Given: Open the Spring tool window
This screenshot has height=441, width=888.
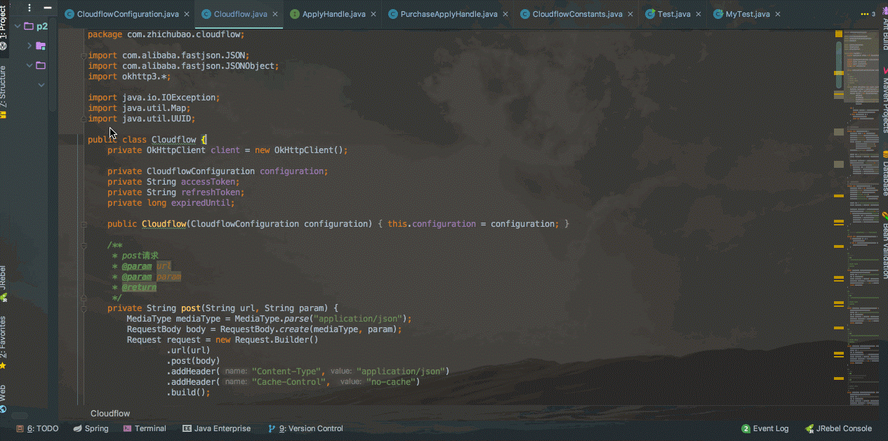Looking at the screenshot, I should 91,428.
